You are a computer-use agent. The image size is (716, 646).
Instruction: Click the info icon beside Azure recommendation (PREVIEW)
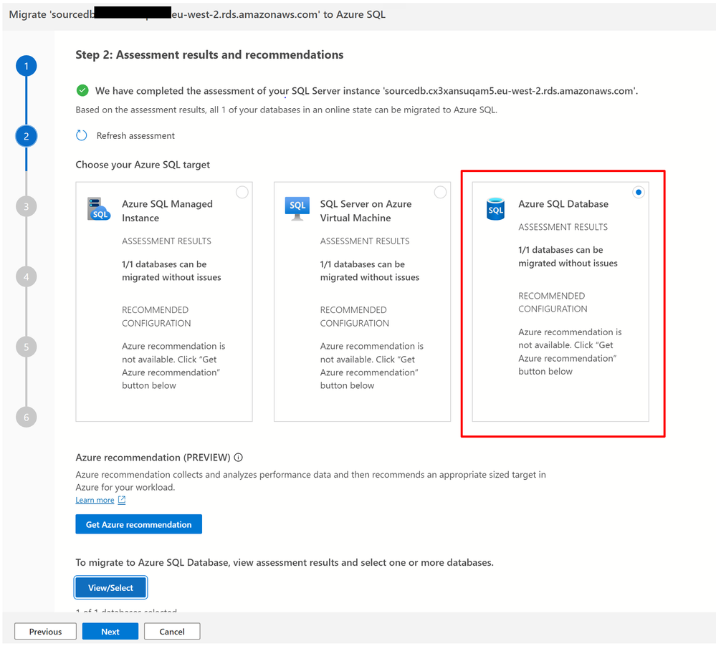pyautogui.click(x=239, y=457)
